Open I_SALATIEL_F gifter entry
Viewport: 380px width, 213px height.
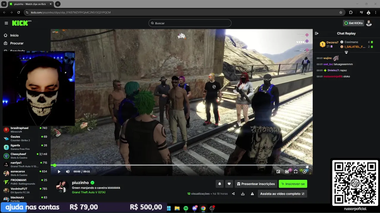pos(355,47)
